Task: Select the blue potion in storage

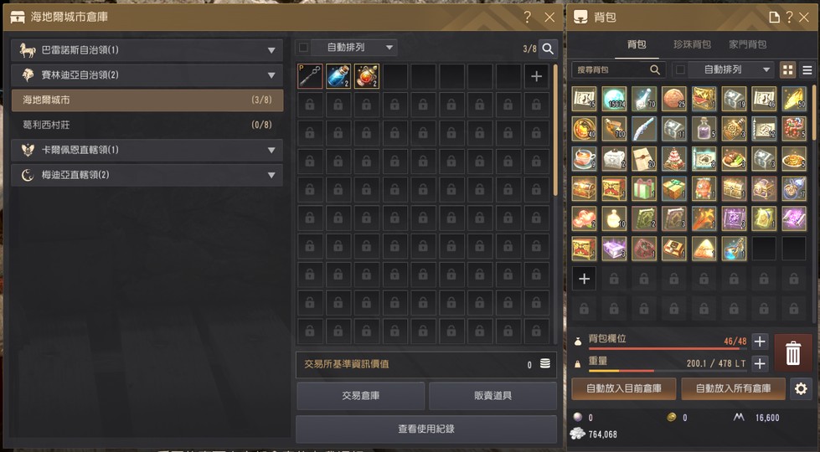Action: [338, 76]
